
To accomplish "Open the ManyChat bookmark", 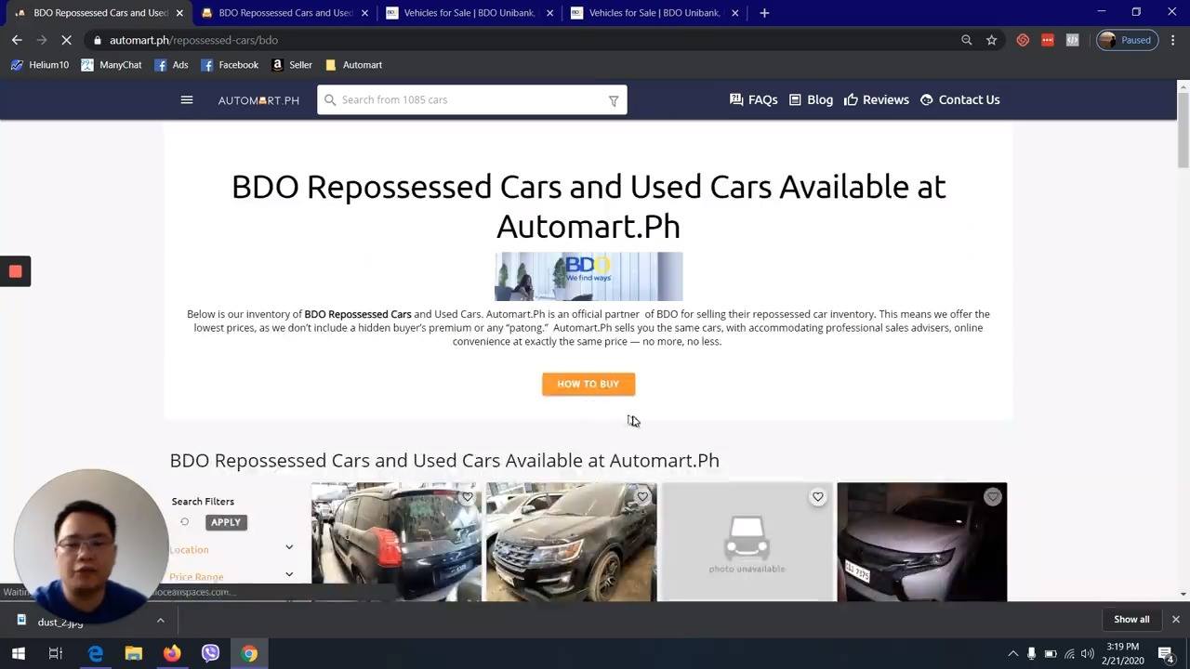I will tap(112, 65).
